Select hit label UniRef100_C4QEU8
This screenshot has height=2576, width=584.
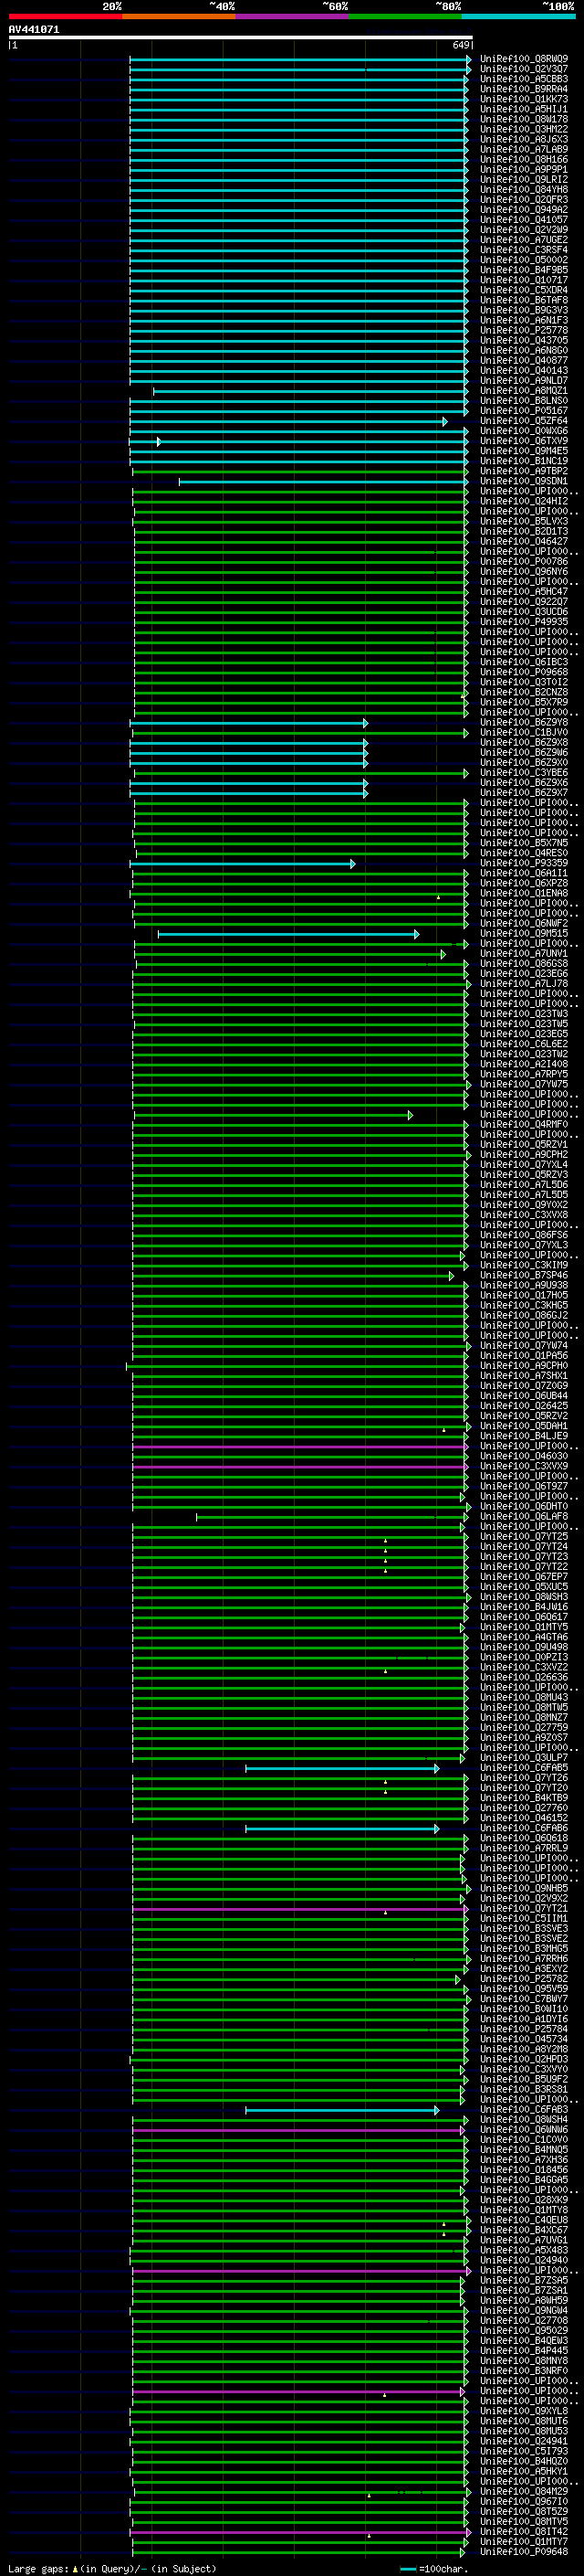click(524, 2220)
